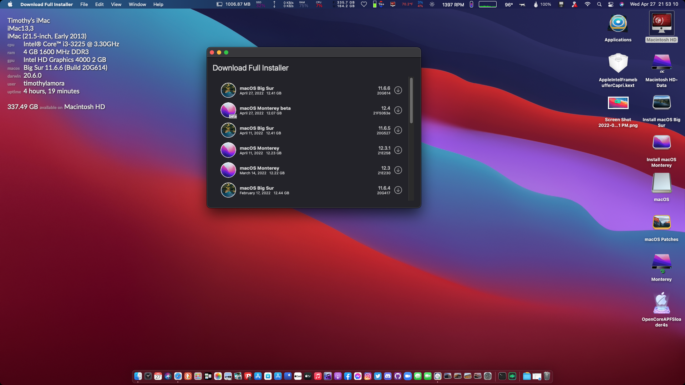Download macOS Big Sur 11.6.4 installer
Viewport: 685px width, 385px height.
398,190
